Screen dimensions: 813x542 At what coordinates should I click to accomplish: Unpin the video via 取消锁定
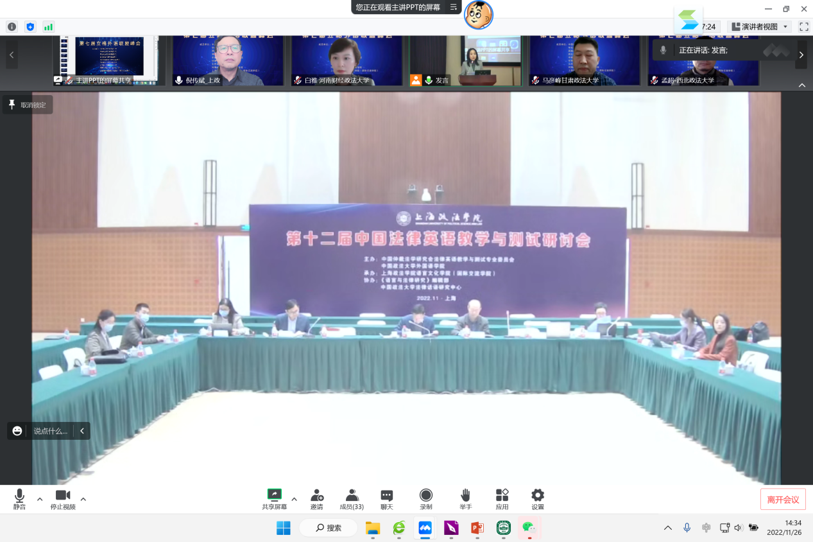point(27,105)
